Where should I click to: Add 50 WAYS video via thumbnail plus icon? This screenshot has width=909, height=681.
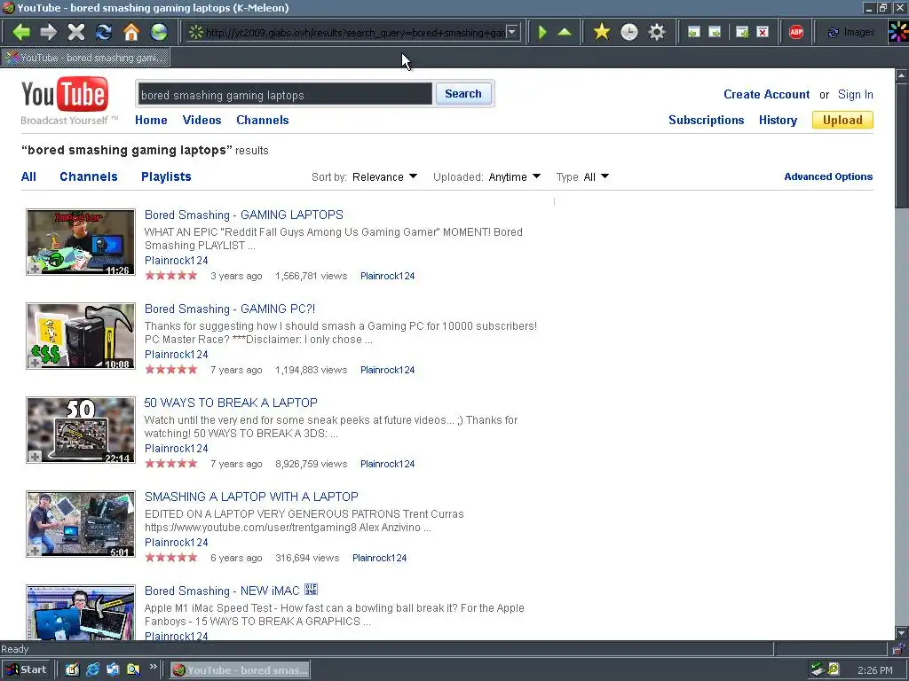point(35,457)
